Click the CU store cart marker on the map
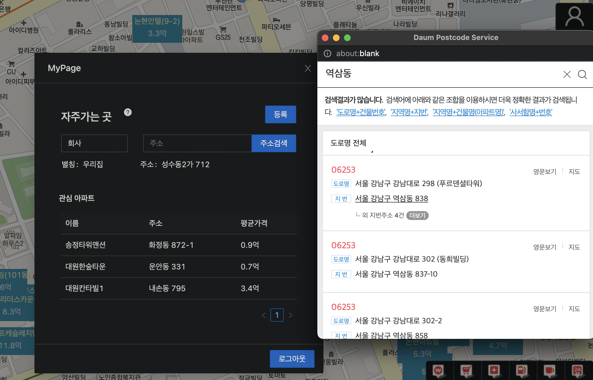The image size is (593, 380). click(x=11, y=68)
